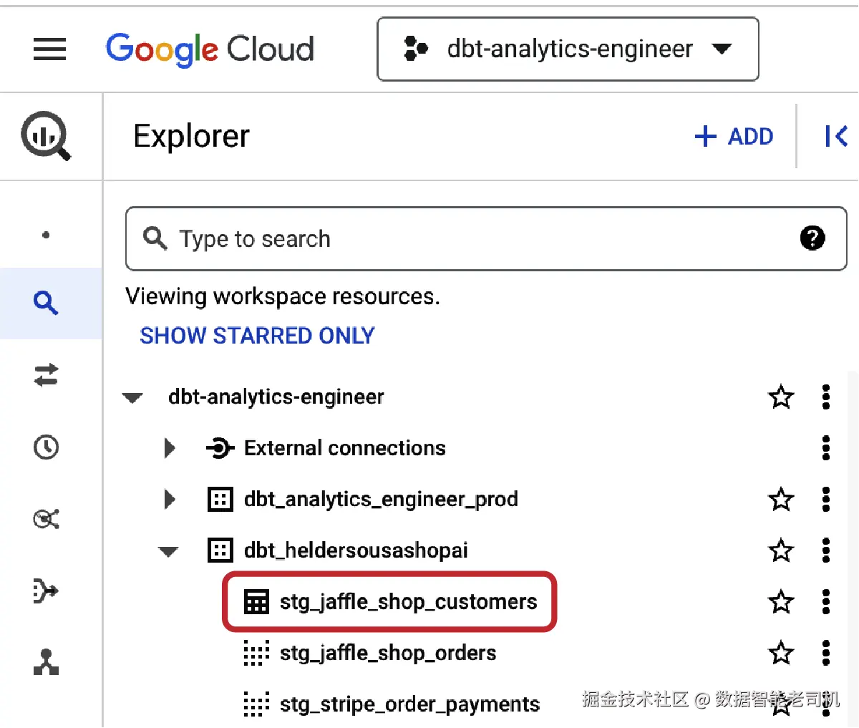Click the "Viewing workspace resources." text

point(283,296)
